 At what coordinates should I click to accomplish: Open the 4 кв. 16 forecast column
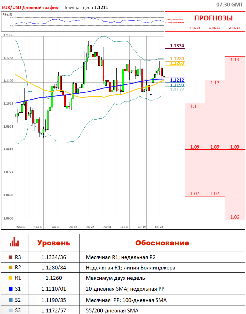[195, 28]
